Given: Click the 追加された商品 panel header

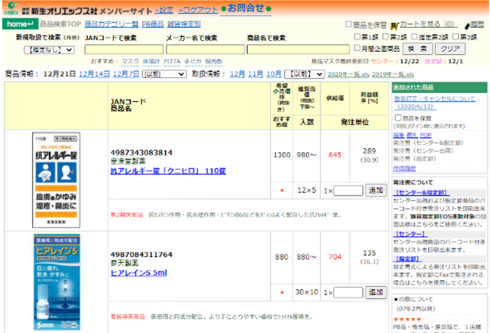Looking at the screenshot, I should pyautogui.click(x=440, y=87).
